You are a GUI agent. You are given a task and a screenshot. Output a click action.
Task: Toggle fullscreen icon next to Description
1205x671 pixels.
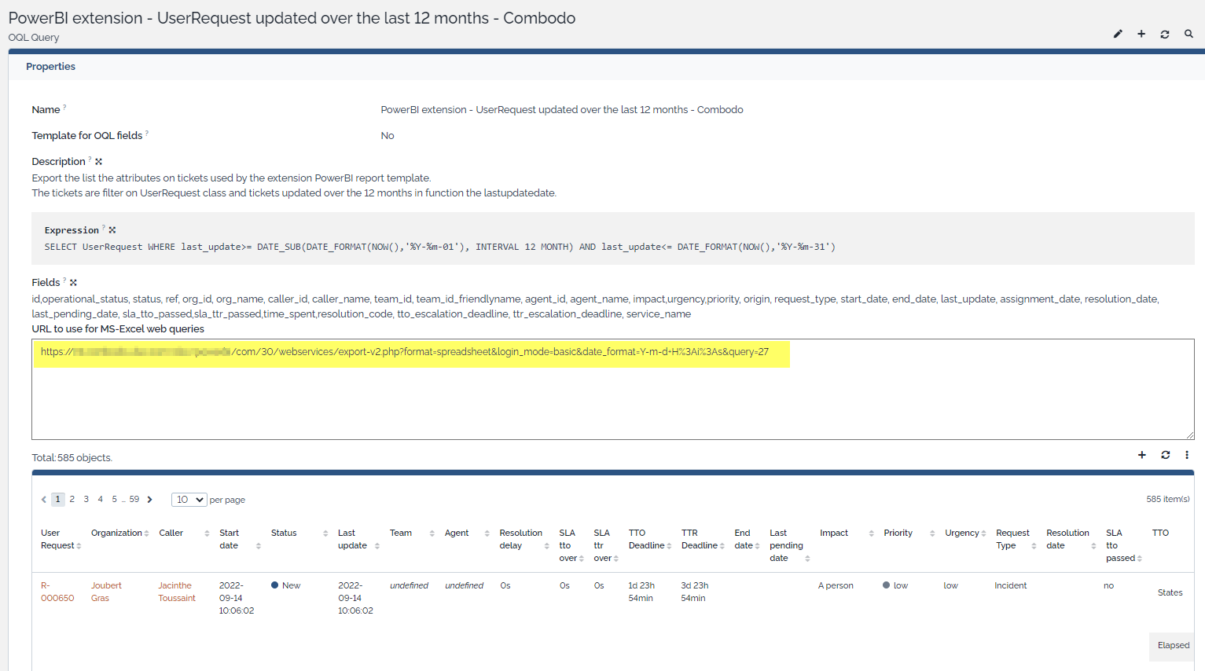click(99, 162)
